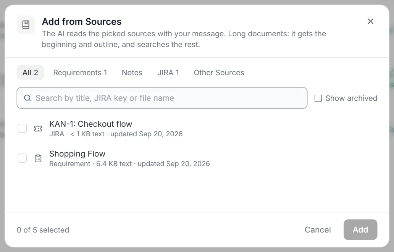The width and height of the screenshot is (394, 252).
Task: Click the 'KAN-1: Checkout flow' title
Action: coord(91,124)
